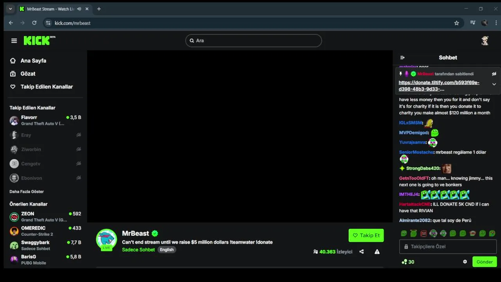Click OMEREDIC's channel avatar
This screenshot has width=501, height=282.
[14, 231]
